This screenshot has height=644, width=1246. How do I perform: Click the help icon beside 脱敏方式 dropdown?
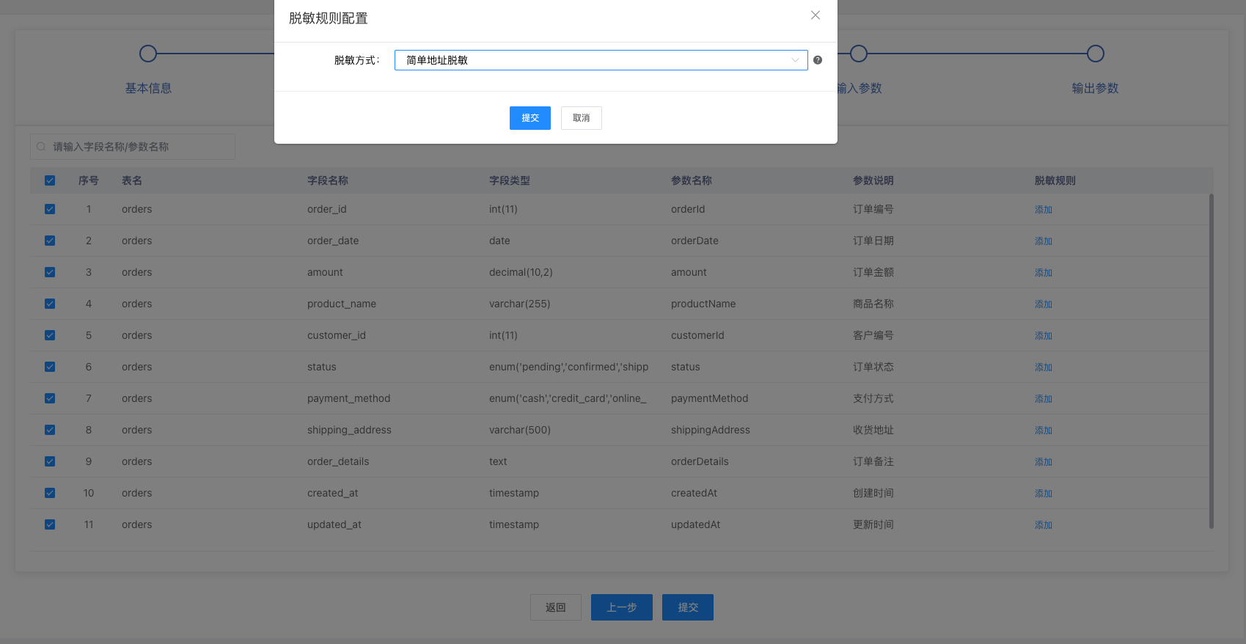[818, 60]
